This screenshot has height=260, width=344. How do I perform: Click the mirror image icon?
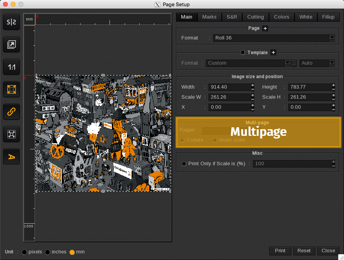(12, 22)
